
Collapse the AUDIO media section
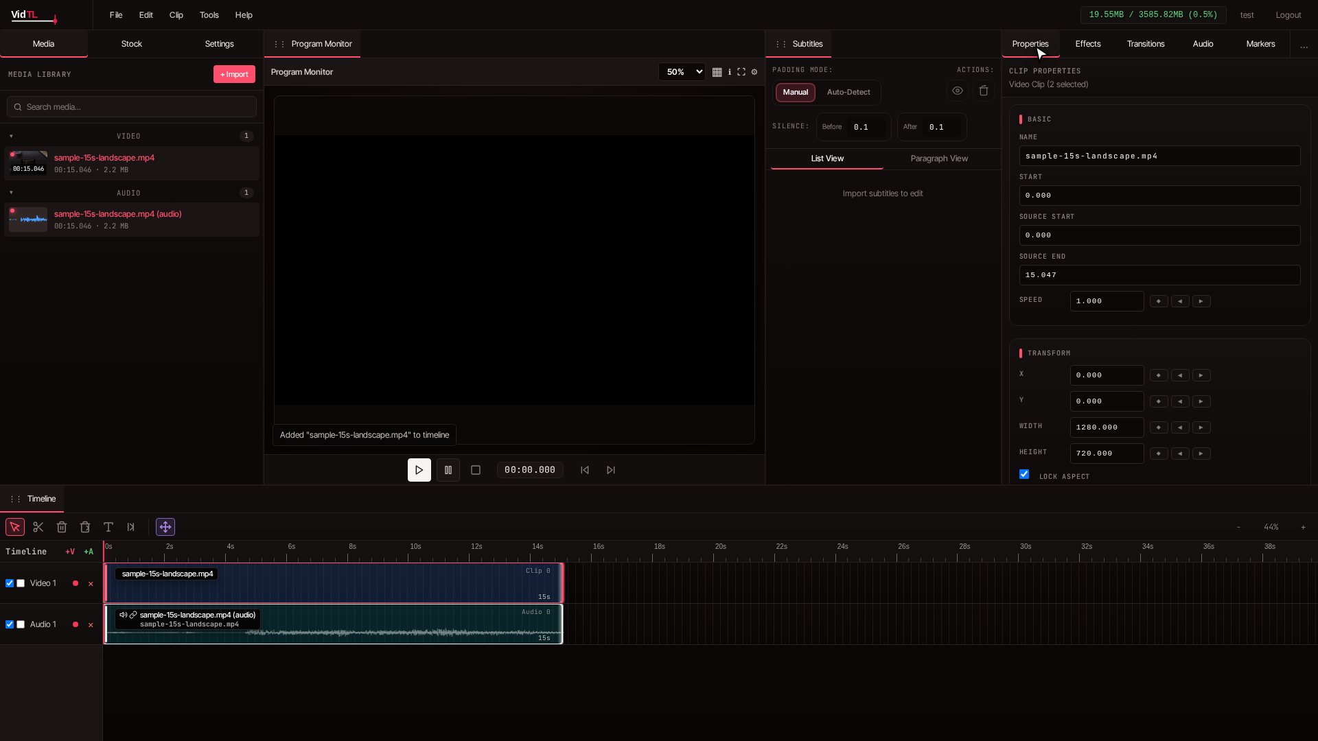11,193
